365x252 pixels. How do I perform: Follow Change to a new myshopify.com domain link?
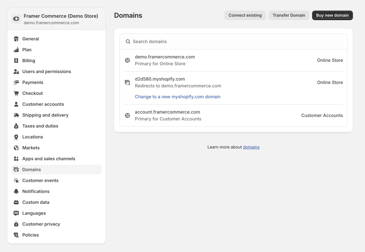click(x=178, y=97)
